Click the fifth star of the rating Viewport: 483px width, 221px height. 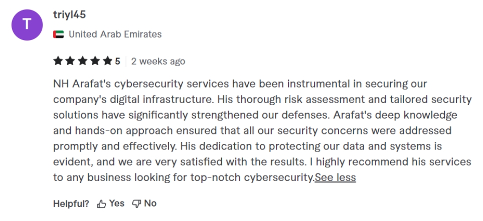(x=106, y=61)
